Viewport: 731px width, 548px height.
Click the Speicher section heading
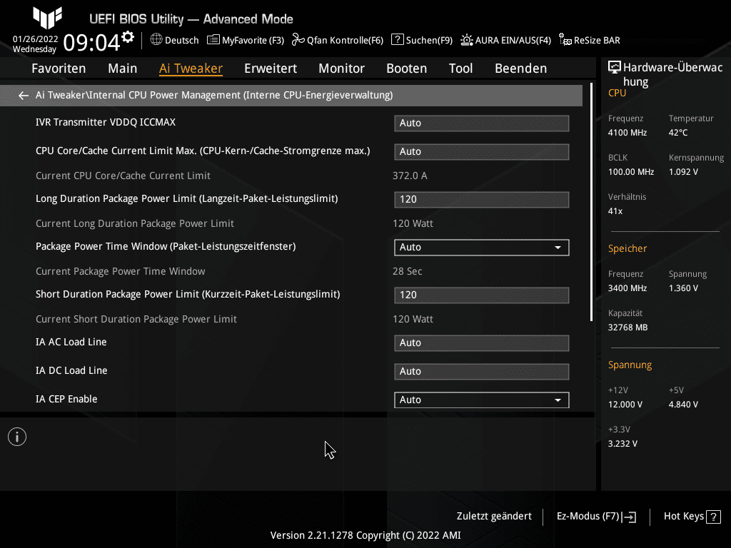(x=627, y=249)
